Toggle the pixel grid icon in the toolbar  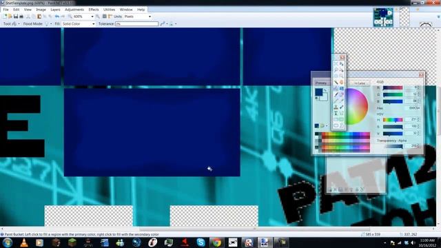[104, 17]
